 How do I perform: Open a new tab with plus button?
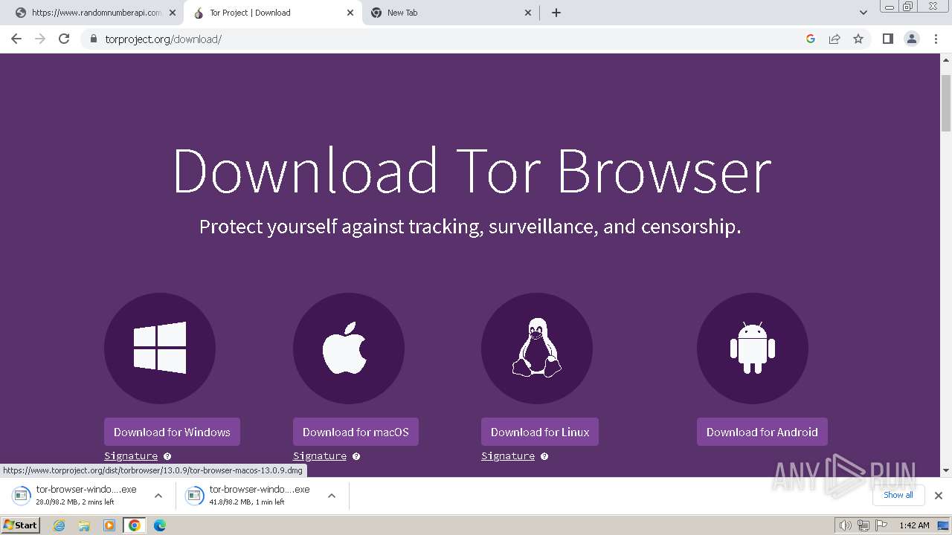(556, 13)
